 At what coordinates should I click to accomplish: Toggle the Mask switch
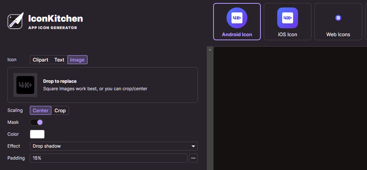(37, 122)
